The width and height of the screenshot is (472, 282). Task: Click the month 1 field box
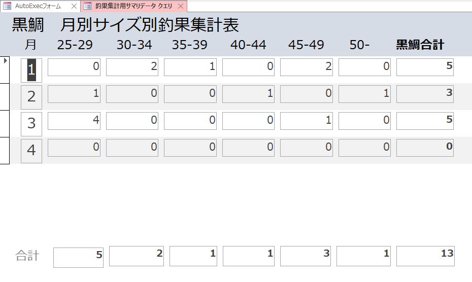[x=31, y=70]
